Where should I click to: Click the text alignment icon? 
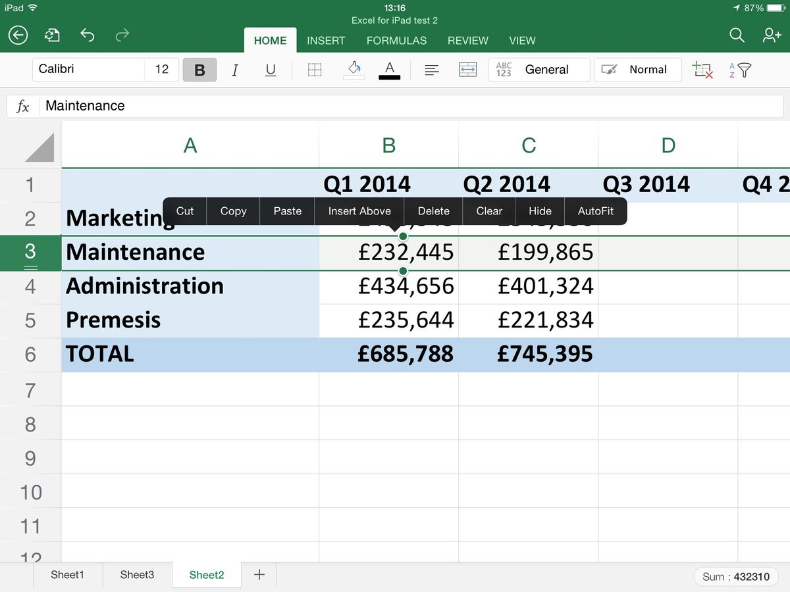click(x=431, y=70)
